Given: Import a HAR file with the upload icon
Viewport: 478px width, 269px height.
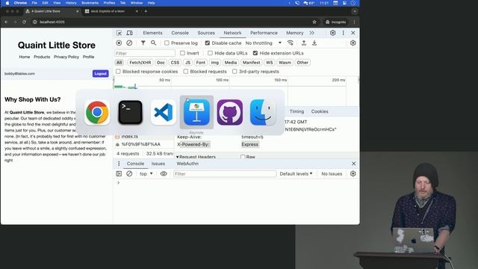Looking at the screenshot, I should tap(304, 43).
